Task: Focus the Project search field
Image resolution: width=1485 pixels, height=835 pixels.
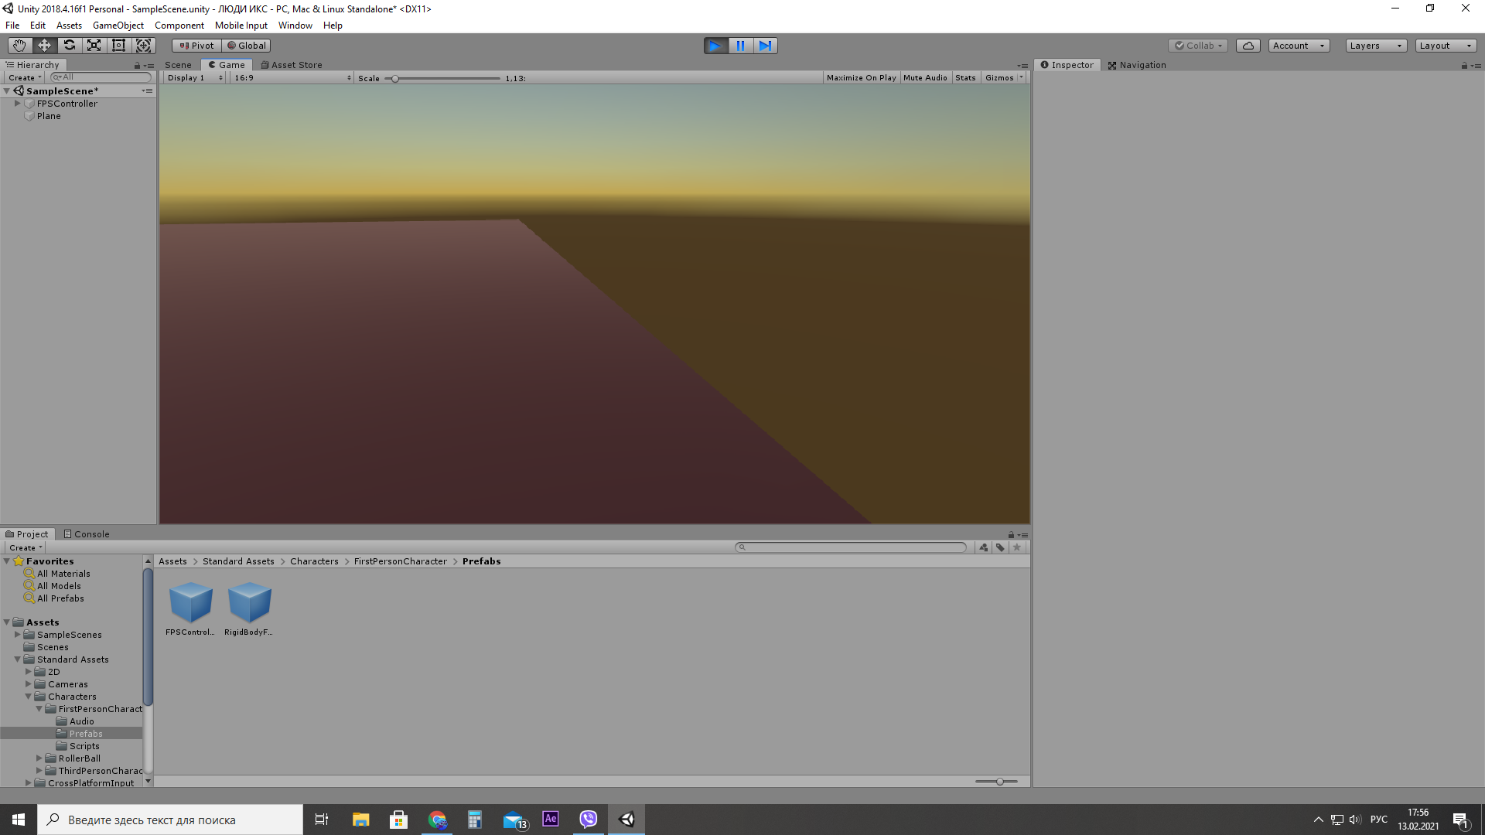Action: (851, 547)
